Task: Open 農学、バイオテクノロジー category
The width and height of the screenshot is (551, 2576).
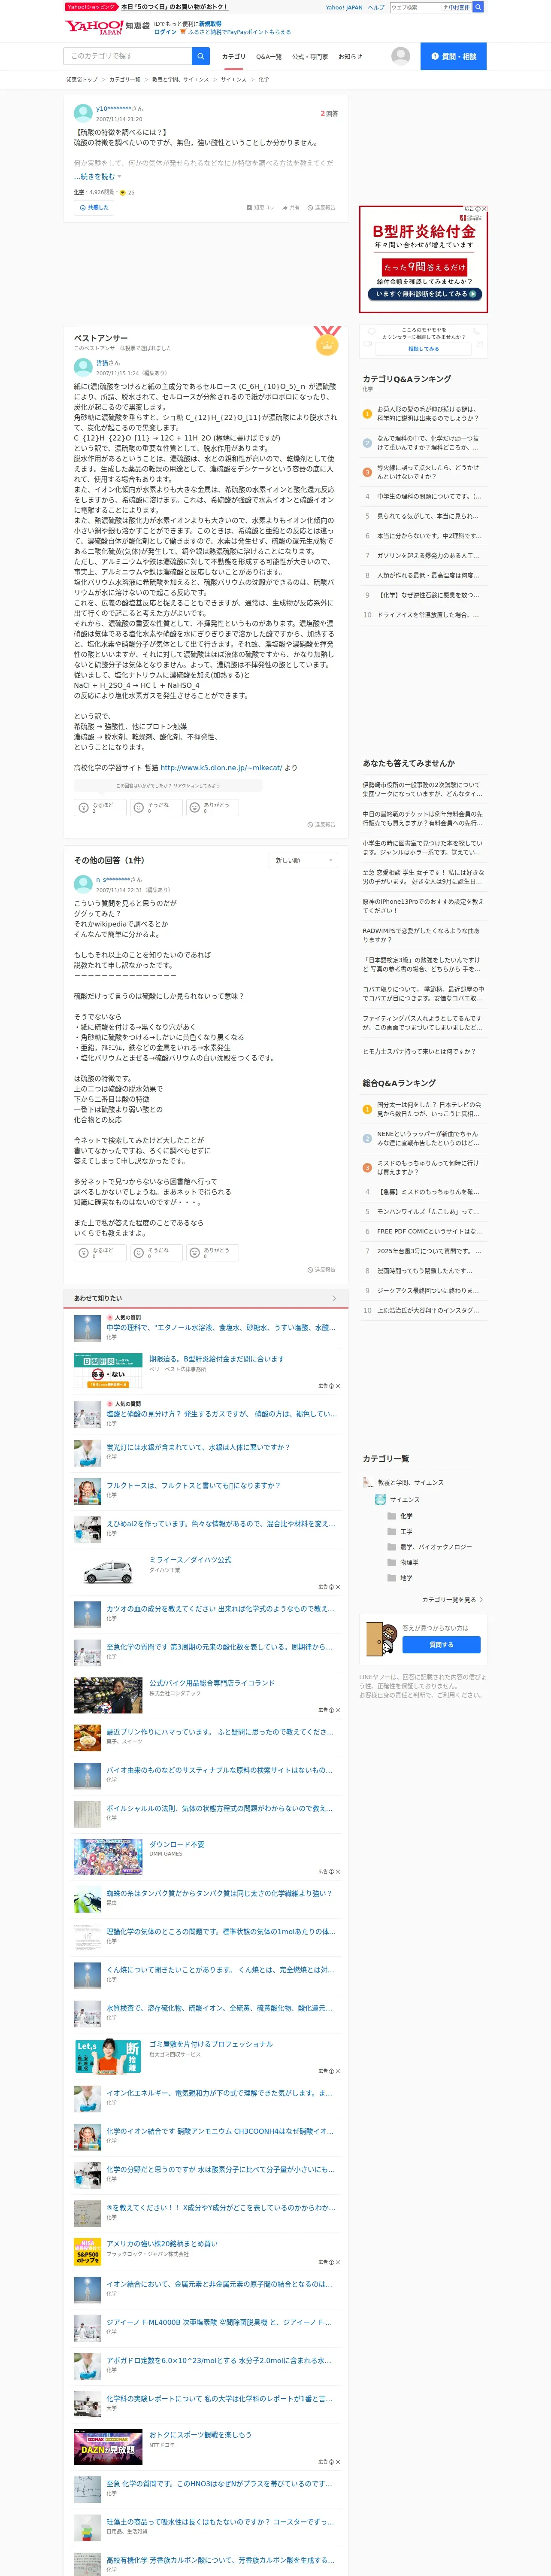Action: pyautogui.click(x=436, y=1547)
